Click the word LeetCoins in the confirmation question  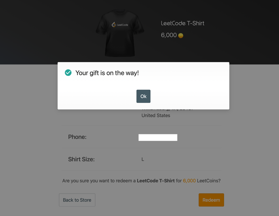tap(209, 181)
